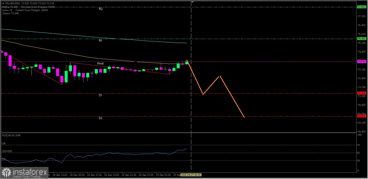Image resolution: width=368 pixels, height=179 pixels.
Task: Click the S2 support label
Action: tap(100, 118)
